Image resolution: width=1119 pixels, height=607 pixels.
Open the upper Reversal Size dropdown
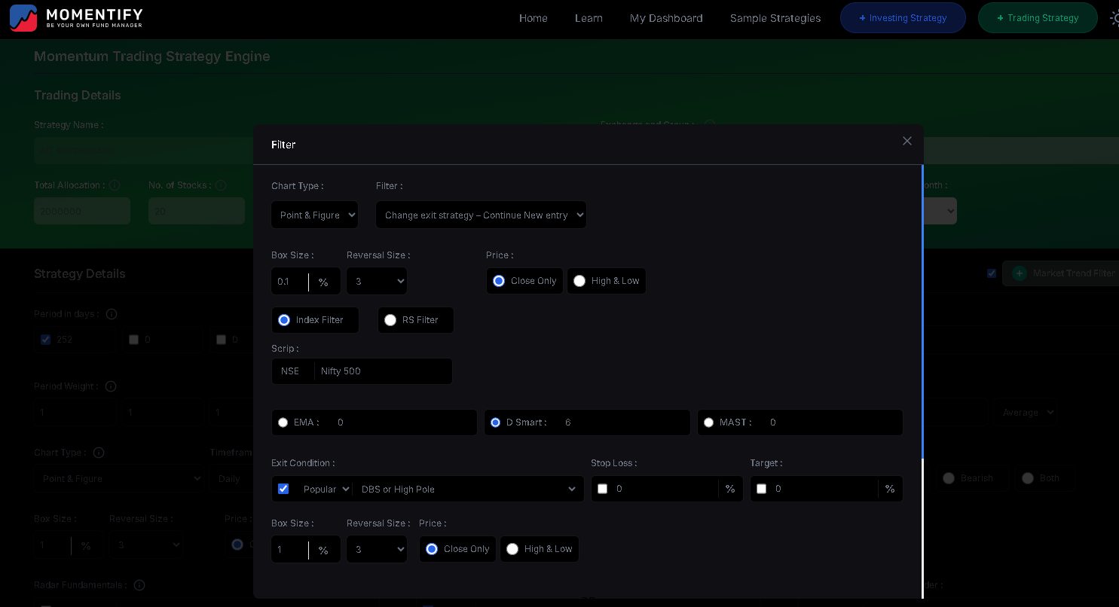pyautogui.click(x=377, y=281)
